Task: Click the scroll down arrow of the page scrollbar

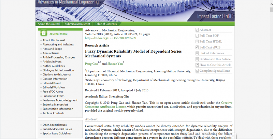Action: [271, 135]
